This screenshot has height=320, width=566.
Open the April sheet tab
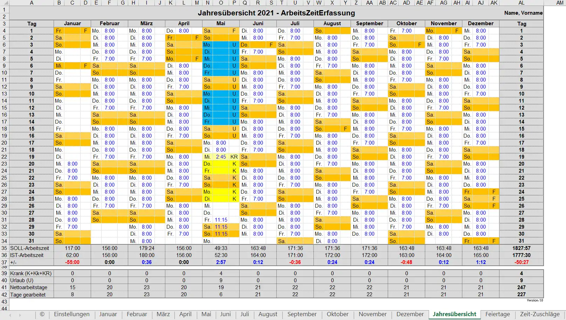[x=185, y=314]
